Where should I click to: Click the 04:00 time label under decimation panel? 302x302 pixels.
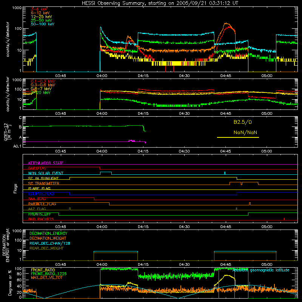pos(102,265)
